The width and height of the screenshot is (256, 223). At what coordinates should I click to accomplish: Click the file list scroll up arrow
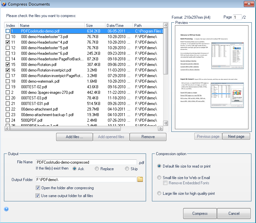[165, 25]
